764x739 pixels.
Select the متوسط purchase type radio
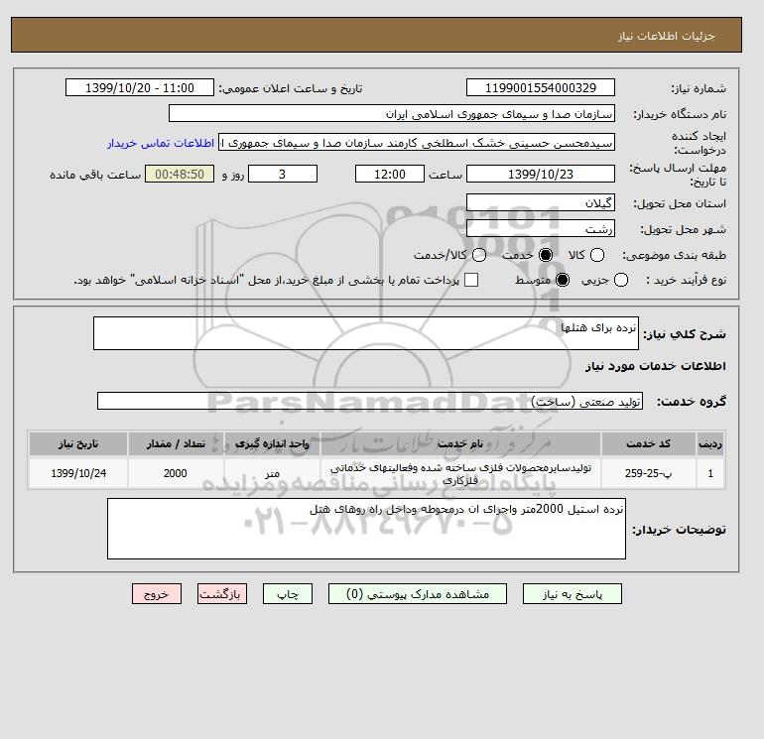pyautogui.click(x=563, y=280)
